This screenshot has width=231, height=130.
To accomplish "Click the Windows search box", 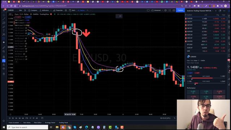I will [x=27, y=127].
